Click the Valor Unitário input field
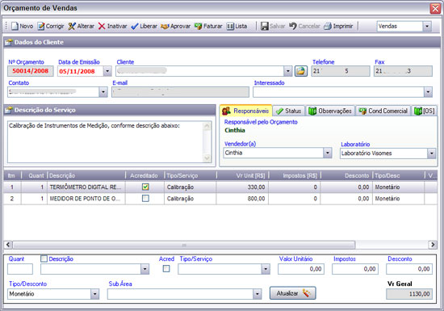 [x=301, y=269]
